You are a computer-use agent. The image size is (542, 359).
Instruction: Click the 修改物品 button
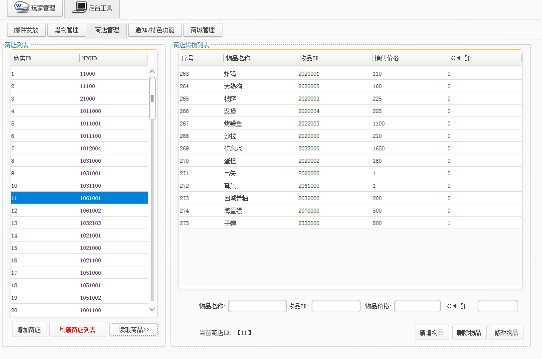(x=507, y=333)
